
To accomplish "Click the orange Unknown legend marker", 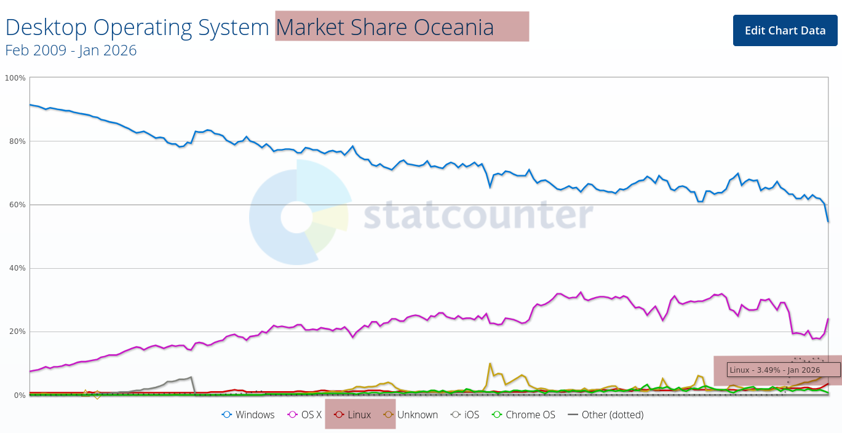I will point(389,415).
